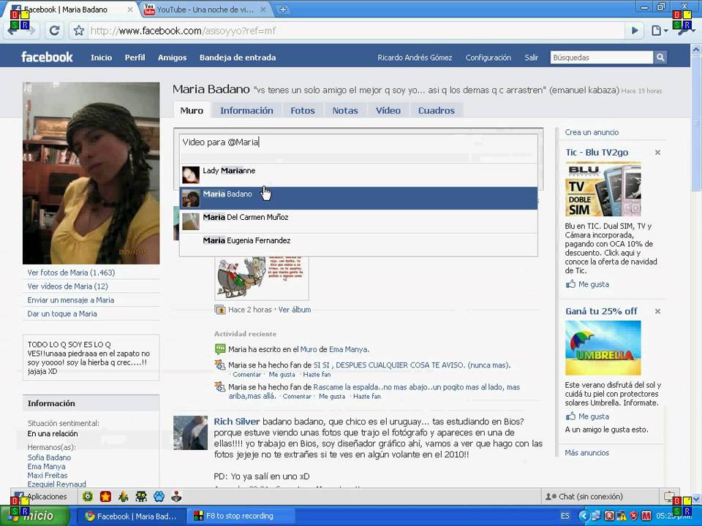Viewport: 702px width, 526px height.
Task: Open Inicio in the Facebook top bar
Action: 101,57
